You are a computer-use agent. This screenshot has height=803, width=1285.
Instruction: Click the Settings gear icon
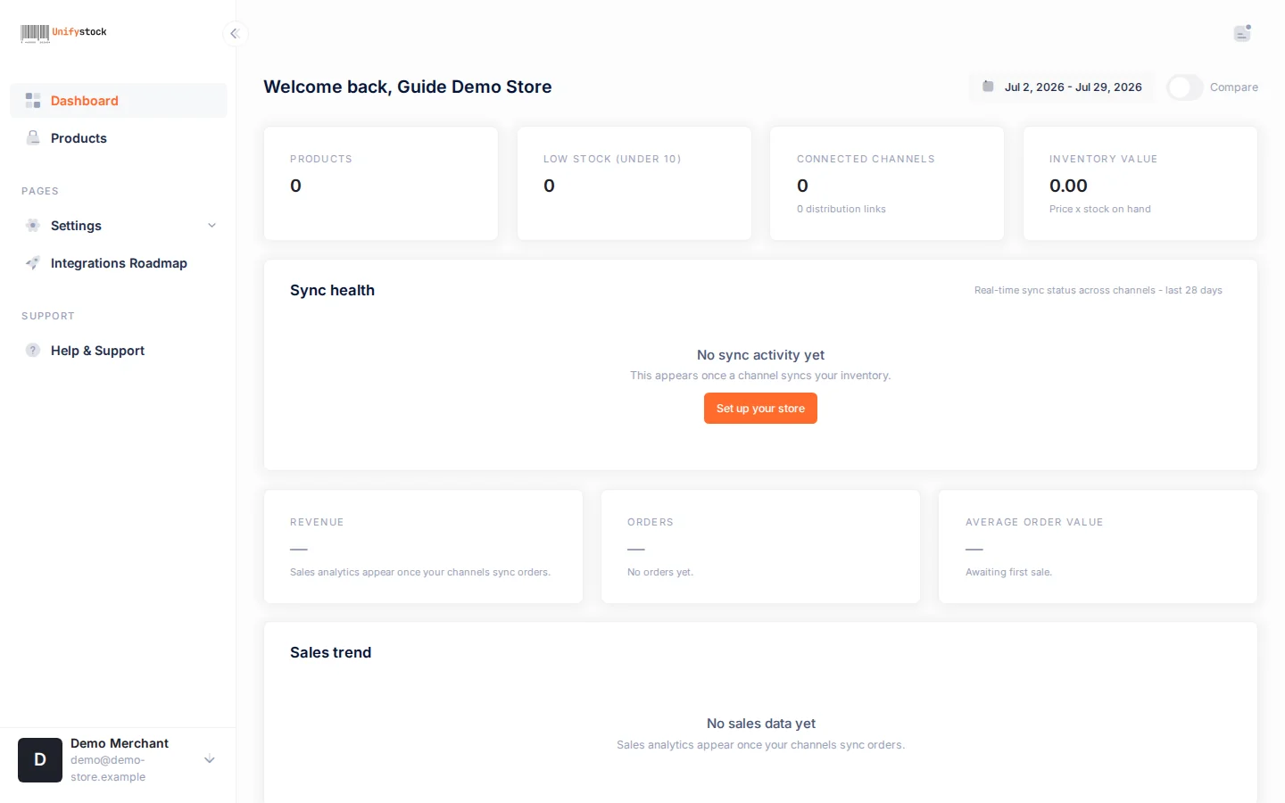coord(33,226)
